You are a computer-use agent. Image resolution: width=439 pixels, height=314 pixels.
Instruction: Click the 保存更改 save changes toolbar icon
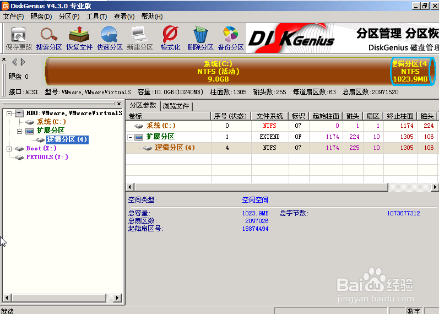coord(19,39)
